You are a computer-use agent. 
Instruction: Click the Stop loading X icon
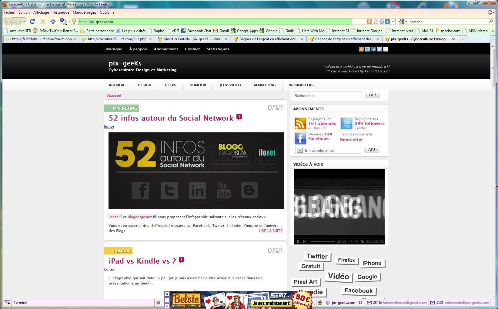[43, 22]
